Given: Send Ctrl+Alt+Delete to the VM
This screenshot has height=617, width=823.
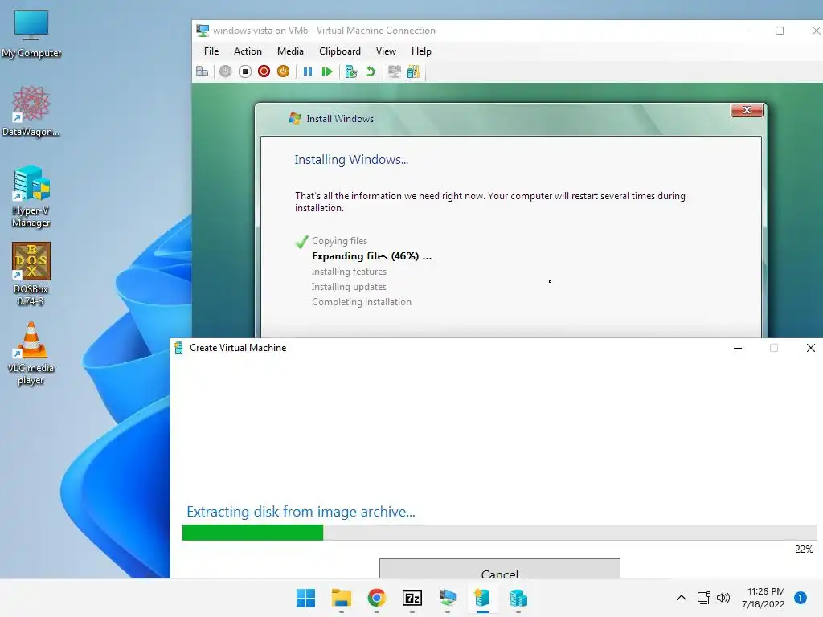Looking at the screenshot, I should [202, 72].
